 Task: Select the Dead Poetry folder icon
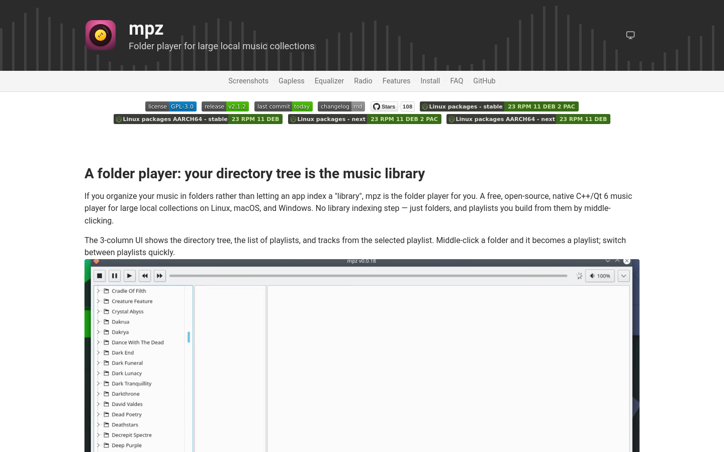107,414
